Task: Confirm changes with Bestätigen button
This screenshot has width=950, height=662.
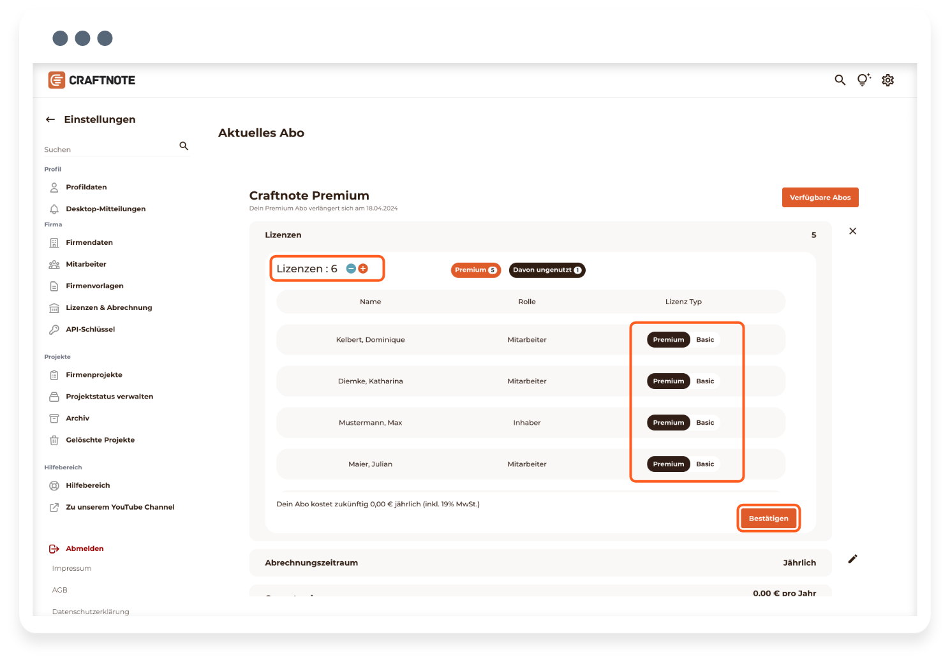Action: (768, 518)
